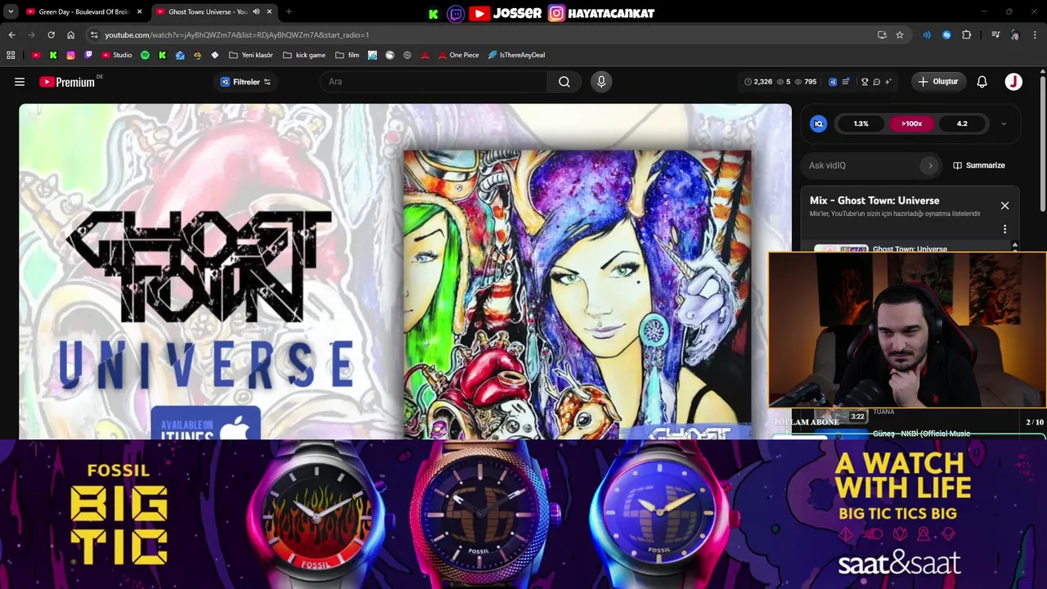The image size is (1047, 589).
Task: Open the Filtreler dropdown
Action: click(x=245, y=82)
